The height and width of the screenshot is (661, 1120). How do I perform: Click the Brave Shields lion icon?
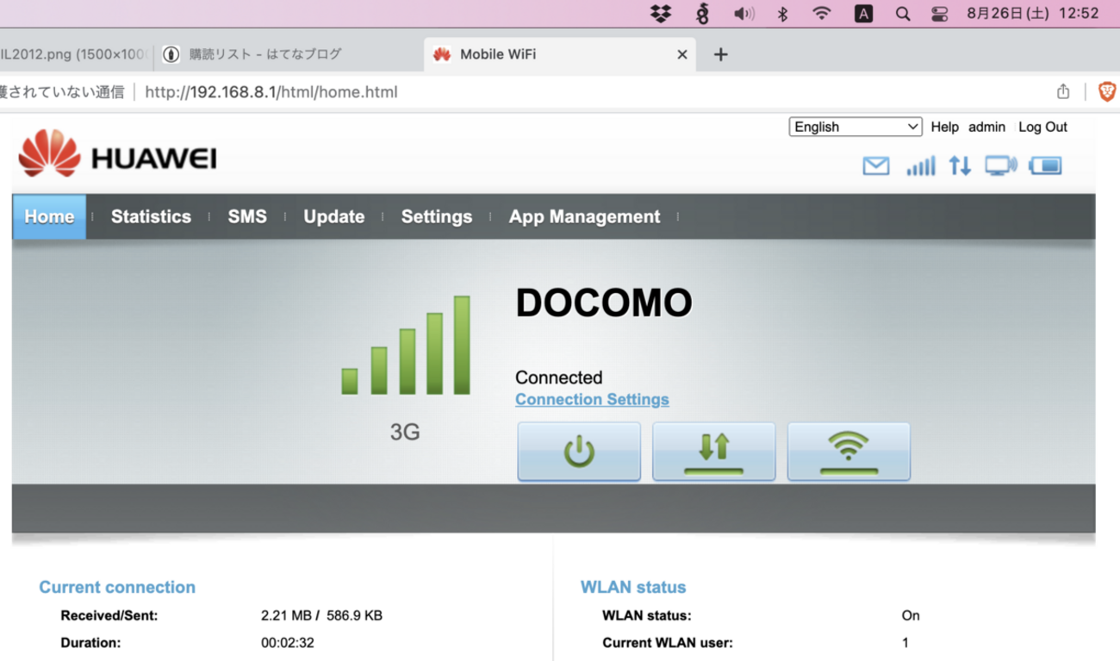1107,91
